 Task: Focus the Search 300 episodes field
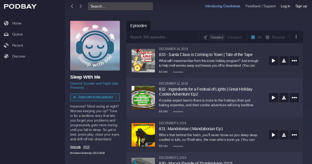(162, 37)
